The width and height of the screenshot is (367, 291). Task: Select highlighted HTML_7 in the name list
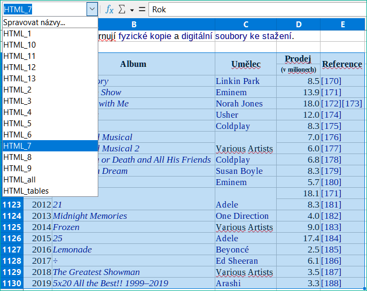50,146
